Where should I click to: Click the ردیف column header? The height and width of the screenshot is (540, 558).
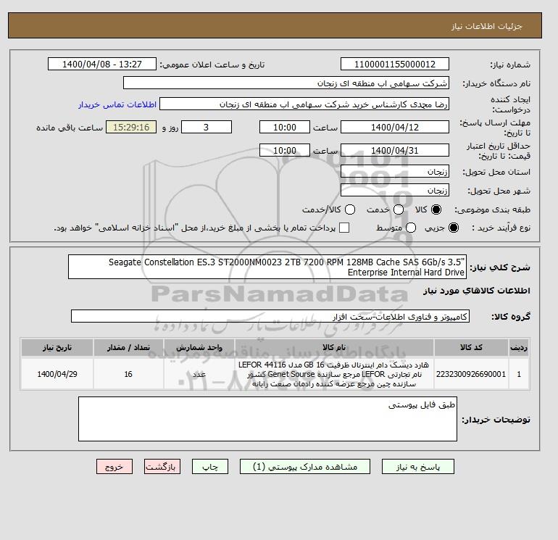519,347
